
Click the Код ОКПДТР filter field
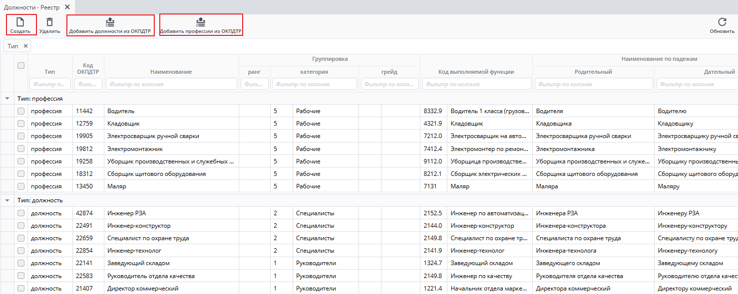[x=88, y=84]
